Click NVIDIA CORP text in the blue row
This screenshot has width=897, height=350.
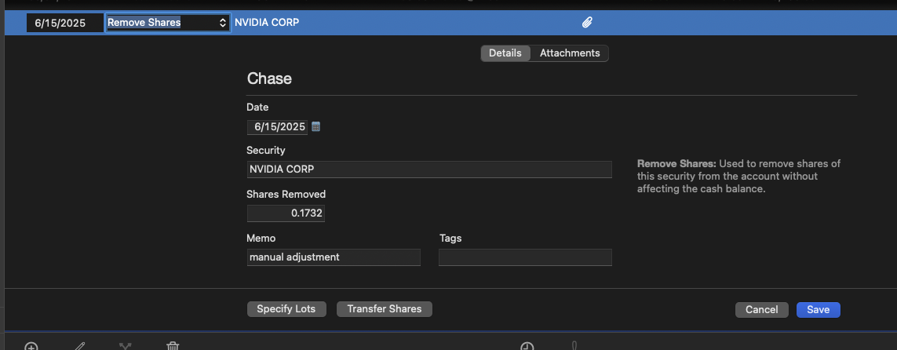point(267,23)
